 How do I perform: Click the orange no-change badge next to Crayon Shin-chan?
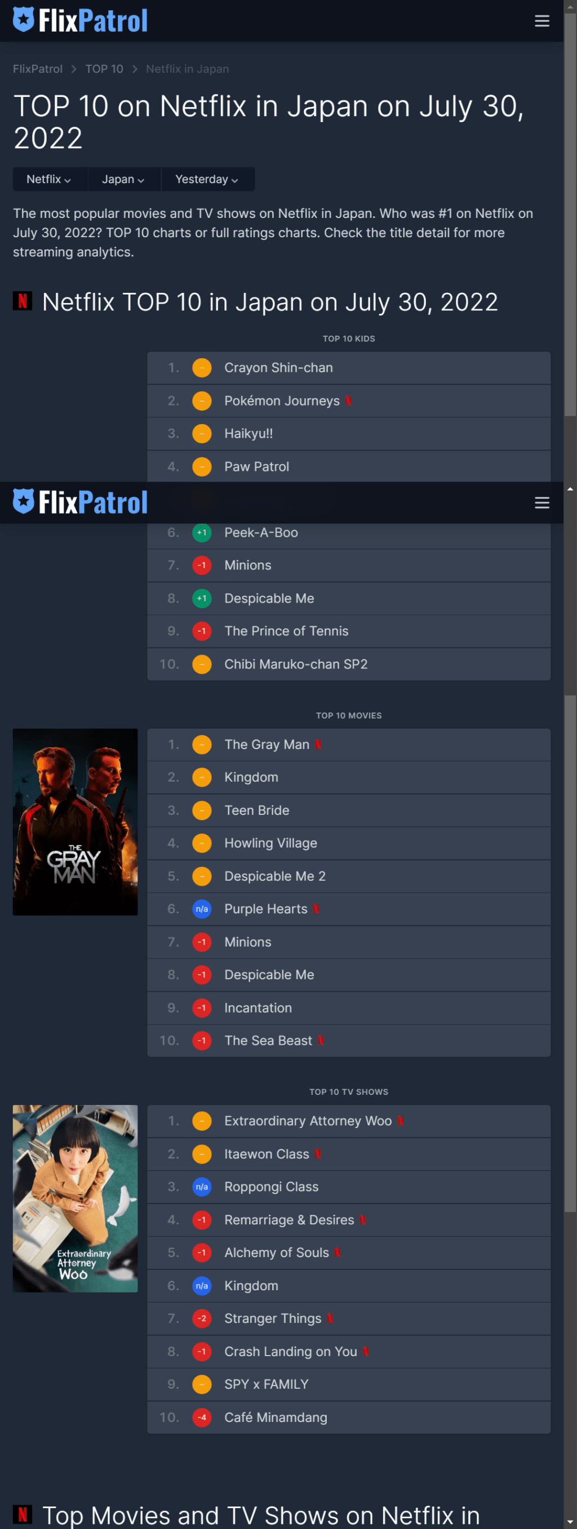202,368
